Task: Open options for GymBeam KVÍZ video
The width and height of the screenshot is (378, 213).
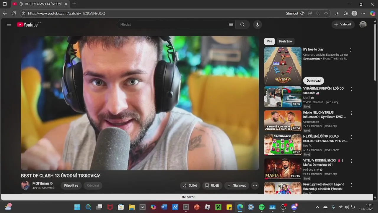Action: click(x=351, y=113)
